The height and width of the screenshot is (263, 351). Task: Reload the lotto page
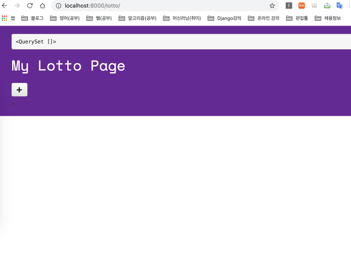(x=30, y=5)
